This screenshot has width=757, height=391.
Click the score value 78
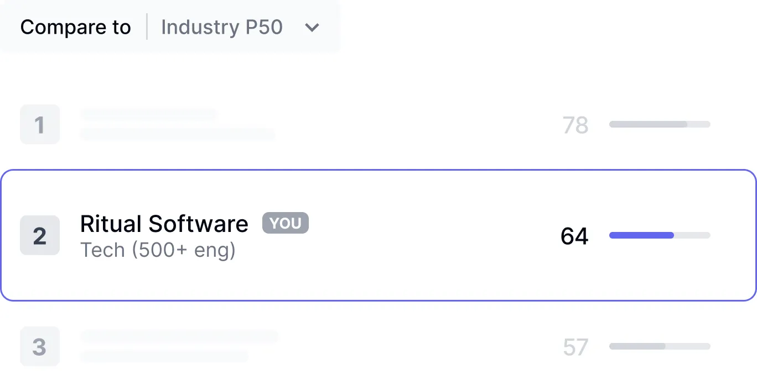click(575, 125)
